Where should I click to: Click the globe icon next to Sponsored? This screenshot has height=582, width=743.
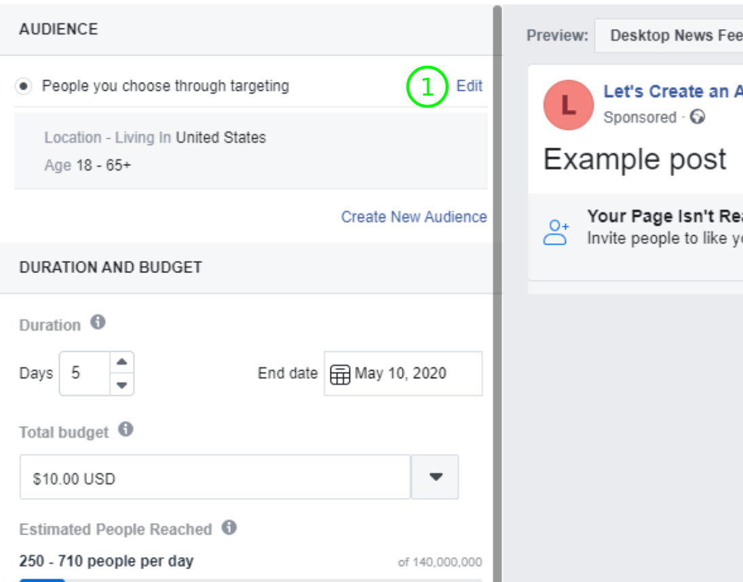click(697, 117)
